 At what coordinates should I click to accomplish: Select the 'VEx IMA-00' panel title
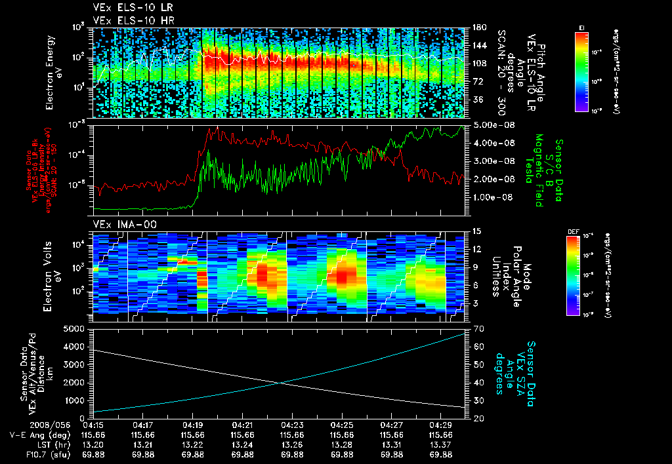point(125,225)
